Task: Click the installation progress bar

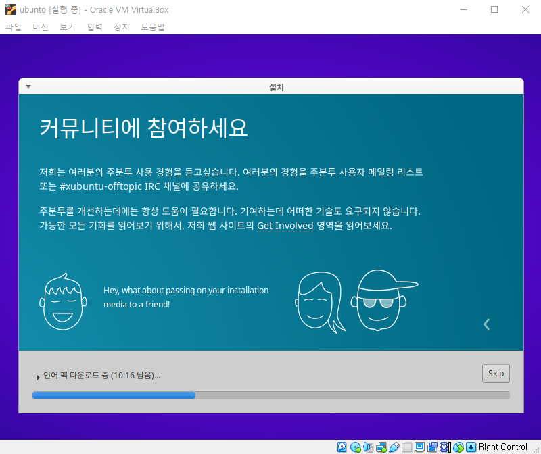Action: (x=271, y=395)
